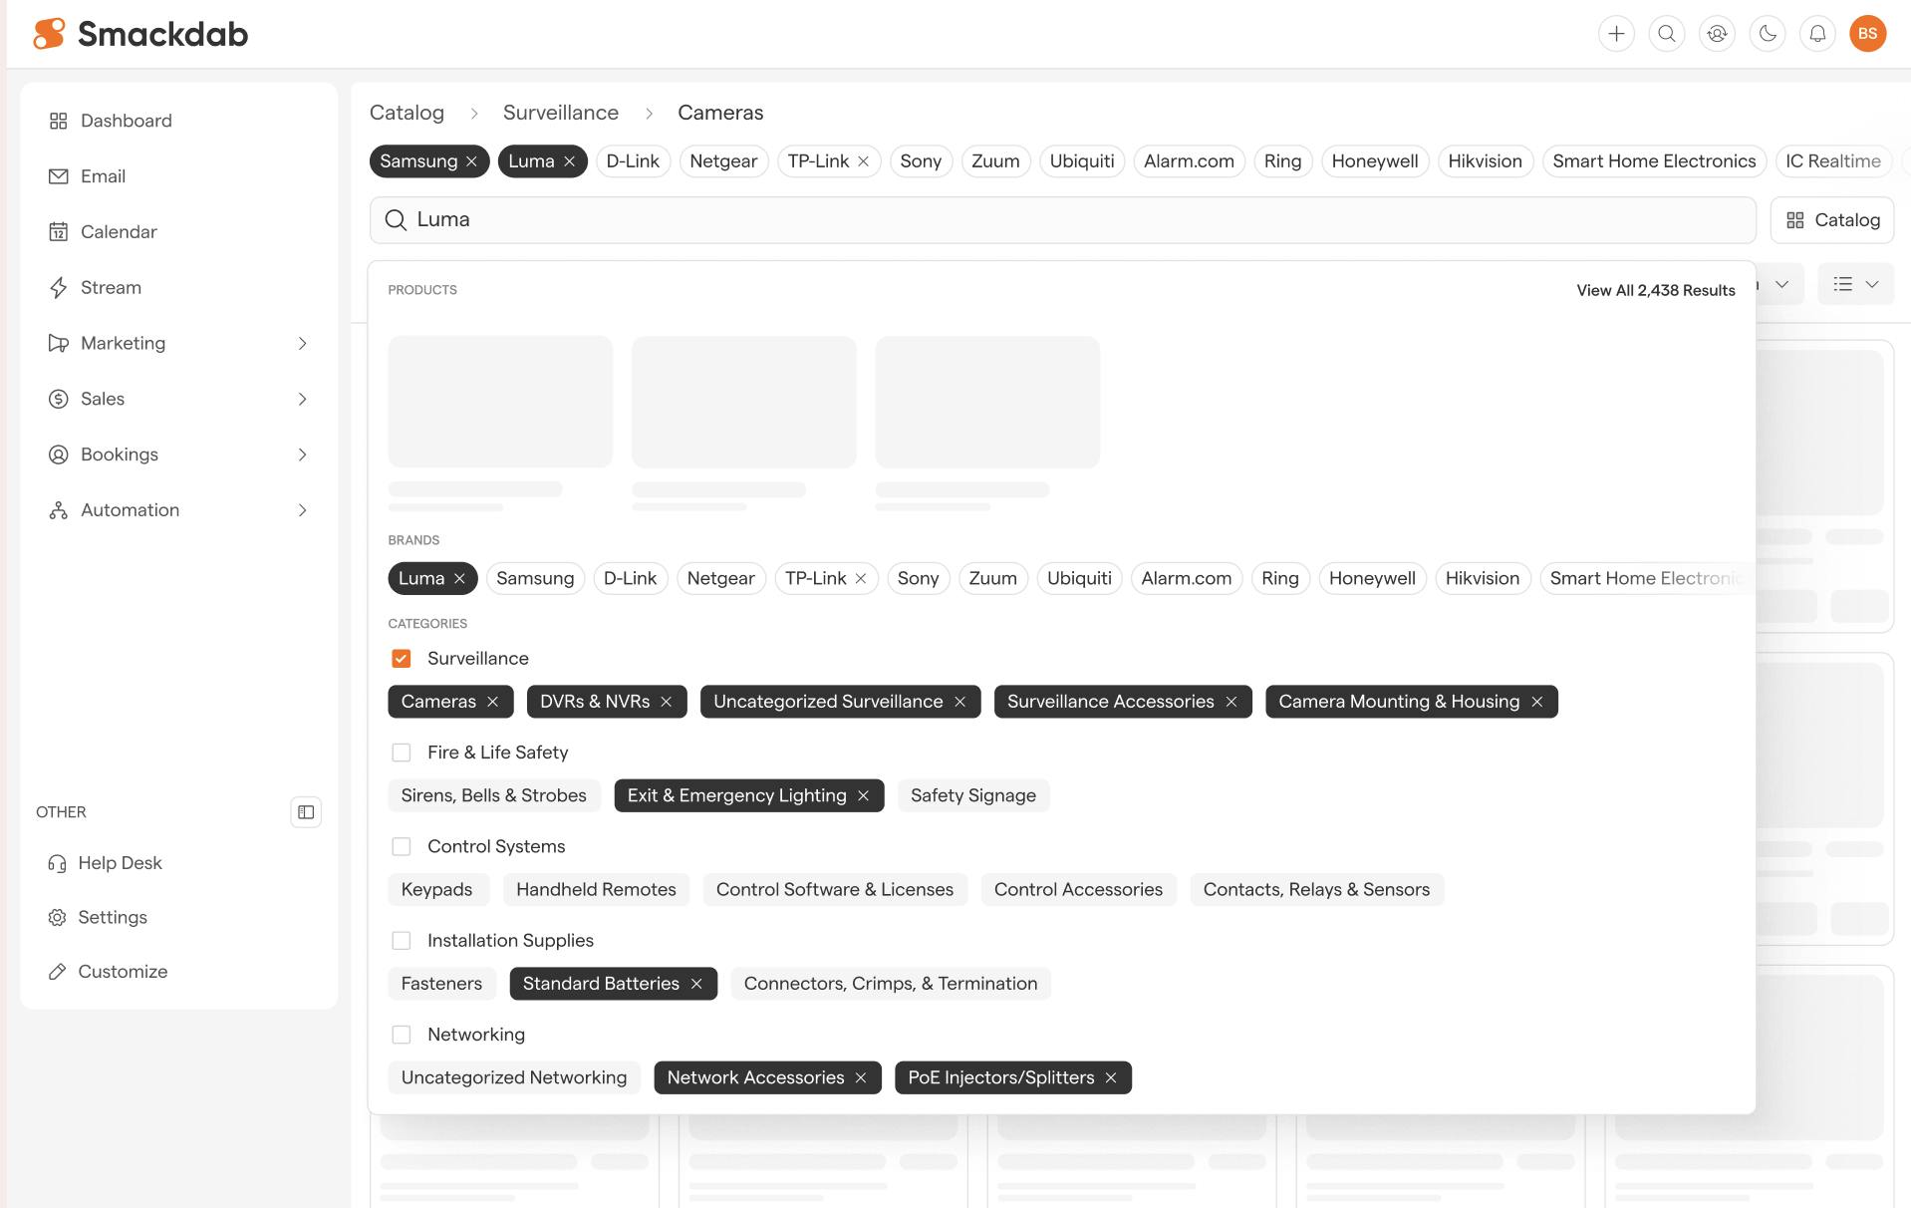Check the Fire & Life Safety checkbox
The height and width of the screenshot is (1208, 1911).
[x=402, y=753]
